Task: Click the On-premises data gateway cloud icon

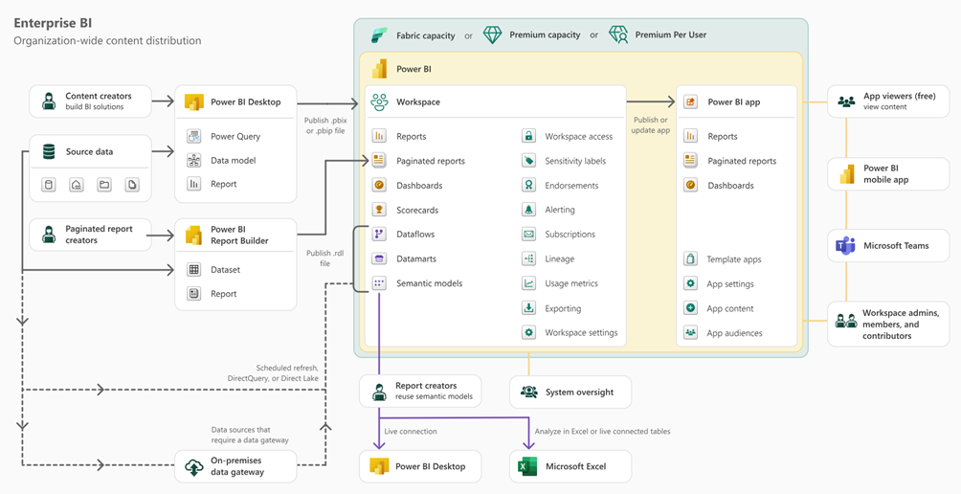Action: click(193, 466)
